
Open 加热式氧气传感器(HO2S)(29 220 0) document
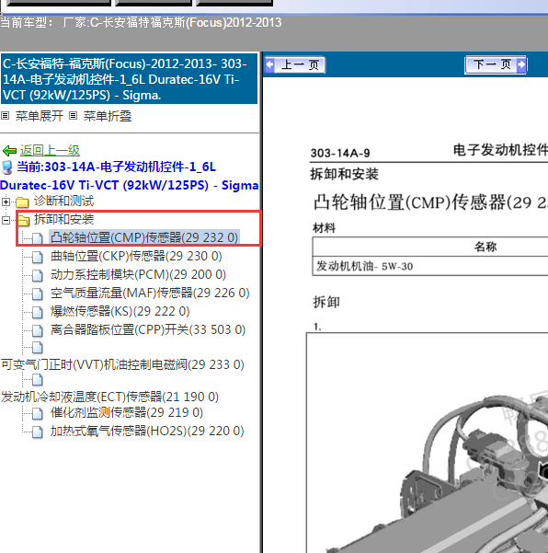click(147, 431)
